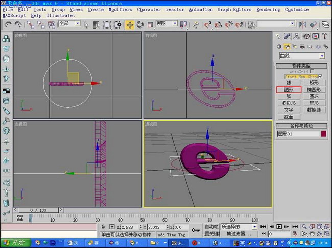This screenshot has width=332, height=248.
Task: Open Select by Name list icon
Action: pos(97,25)
